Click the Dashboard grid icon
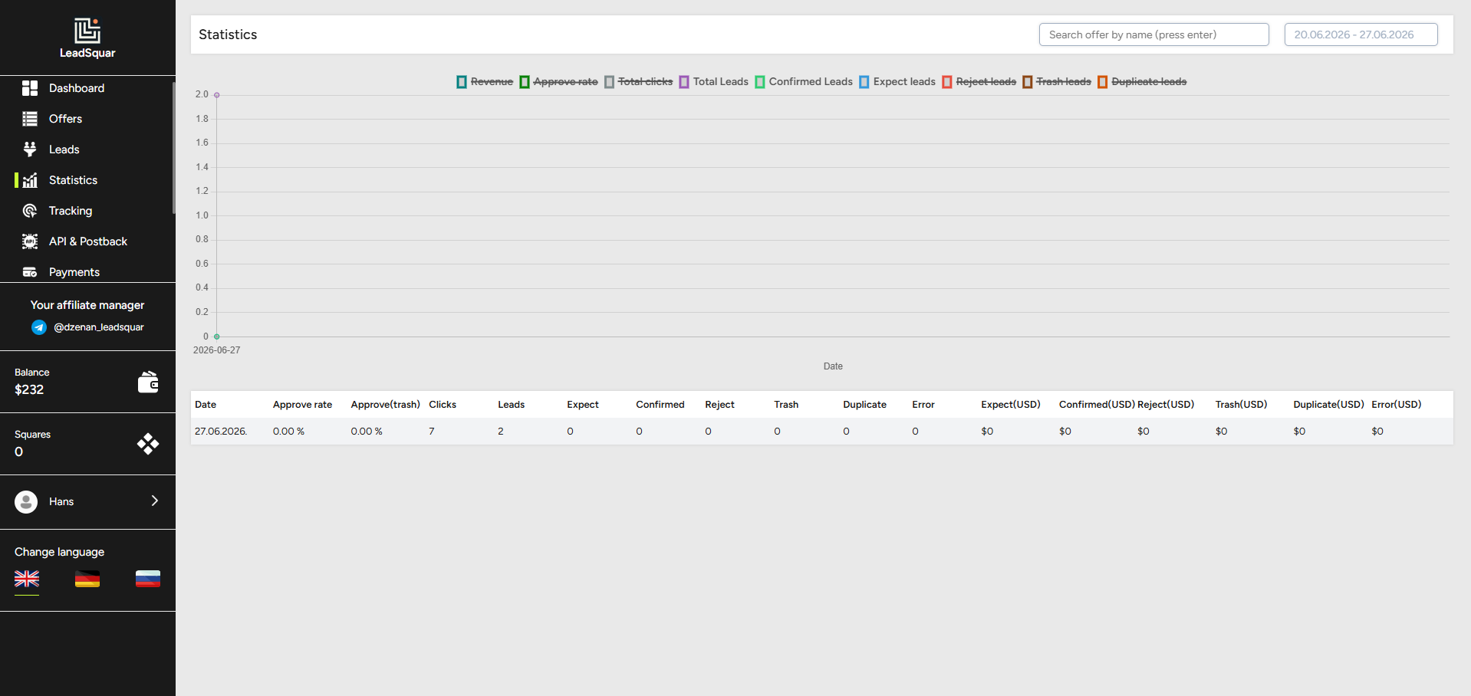Viewport: 1471px width, 696px height. point(30,88)
